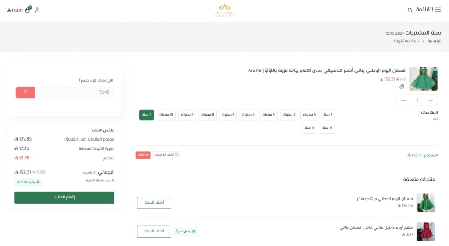
Task: Select size 9 سنوات
Action: 187,115
